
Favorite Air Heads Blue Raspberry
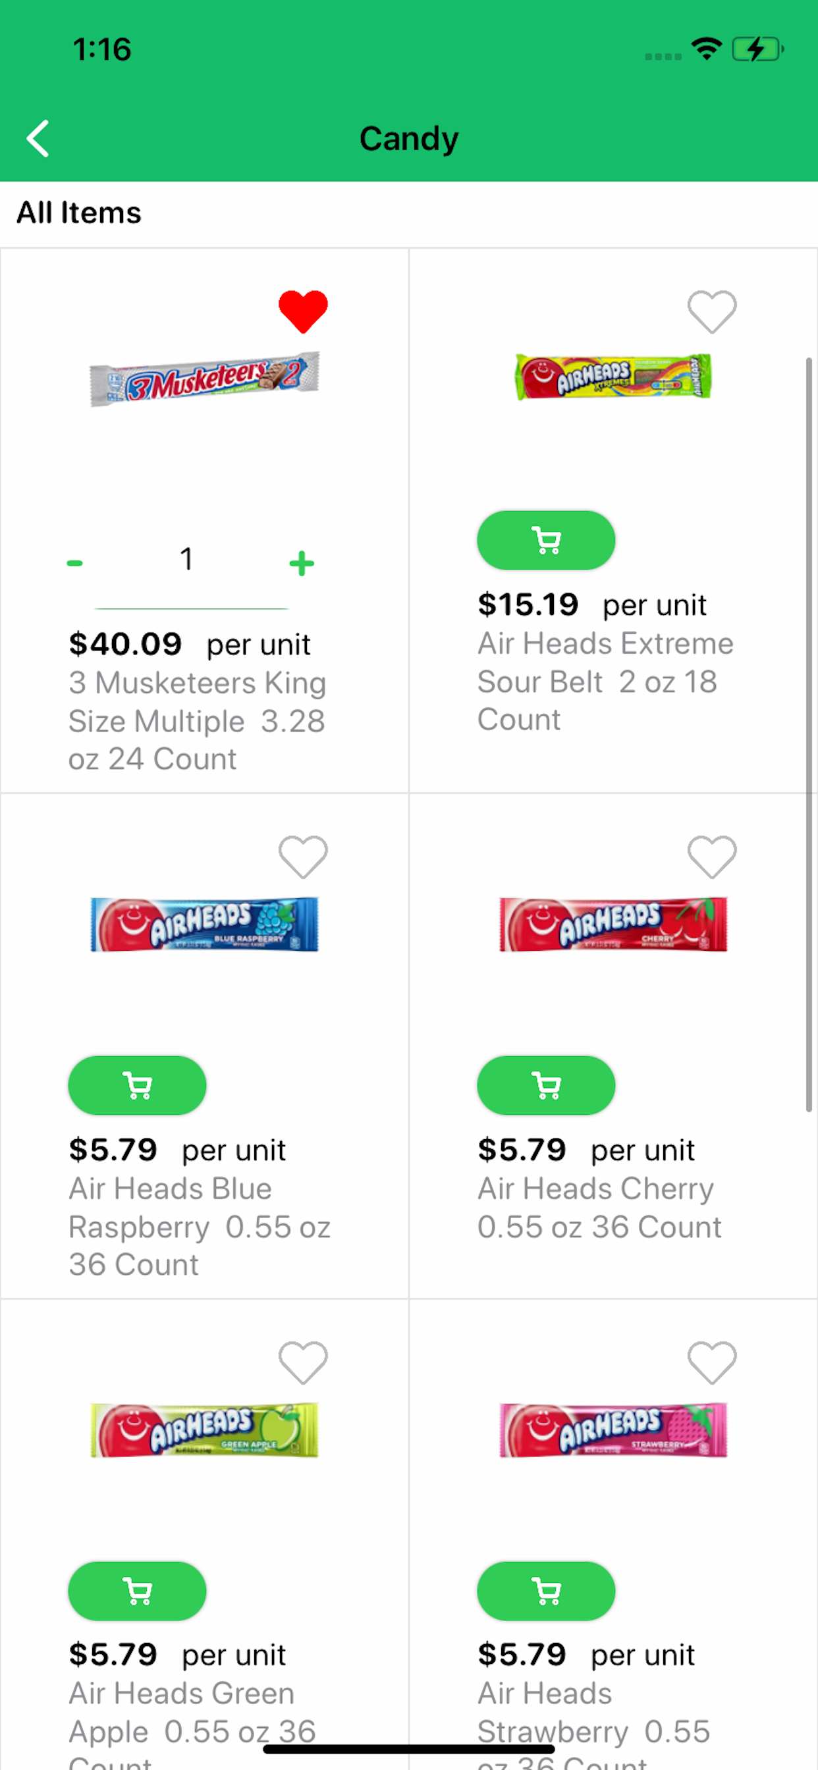(302, 857)
